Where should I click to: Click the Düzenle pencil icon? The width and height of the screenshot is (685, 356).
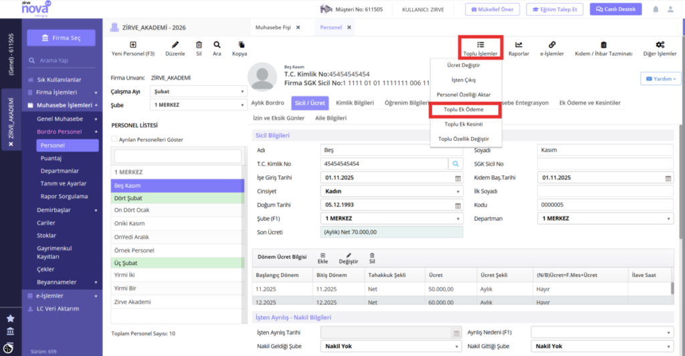coord(175,45)
